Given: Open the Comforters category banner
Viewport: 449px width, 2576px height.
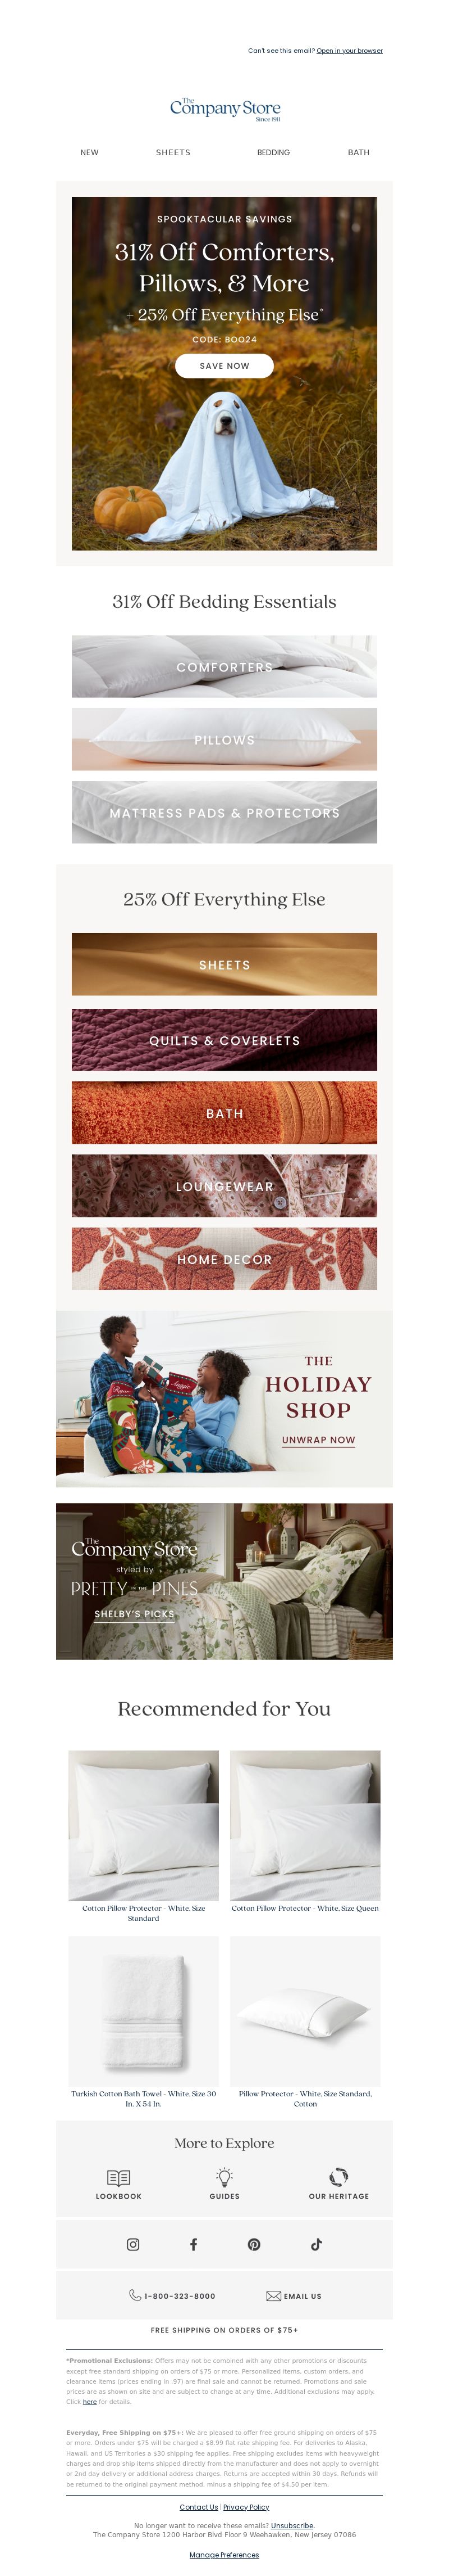Looking at the screenshot, I should point(224,666).
